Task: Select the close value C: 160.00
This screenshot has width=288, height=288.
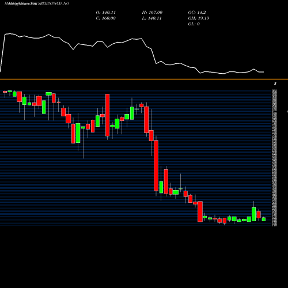Action: tap(106, 18)
